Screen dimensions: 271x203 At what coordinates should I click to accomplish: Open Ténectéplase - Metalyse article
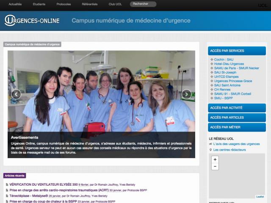click(29, 196)
